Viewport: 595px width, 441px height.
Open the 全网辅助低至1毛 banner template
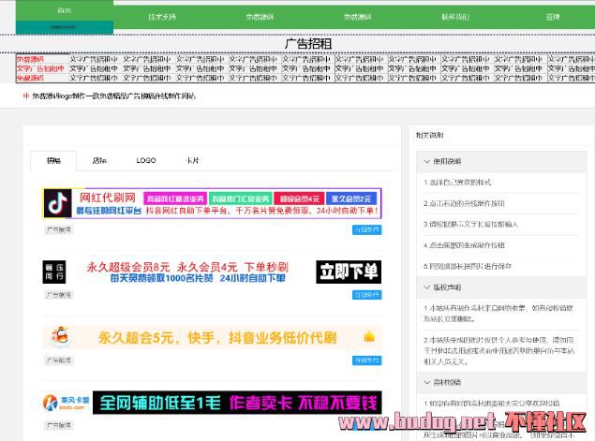[x=212, y=403]
